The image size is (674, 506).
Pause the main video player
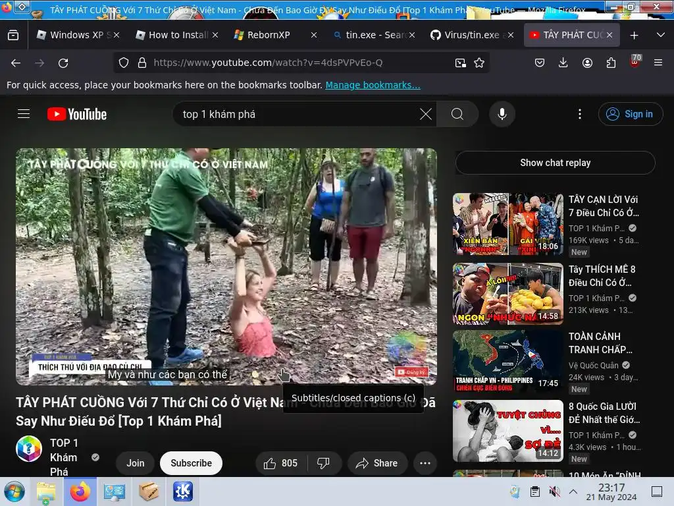tap(226, 266)
